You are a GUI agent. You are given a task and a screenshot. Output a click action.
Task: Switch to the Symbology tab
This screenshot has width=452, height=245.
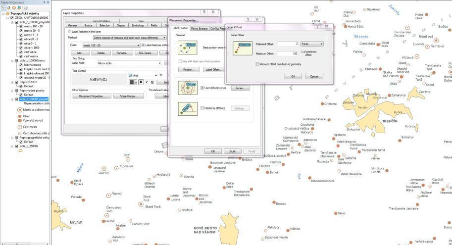pyautogui.click(x=138, y=25)
